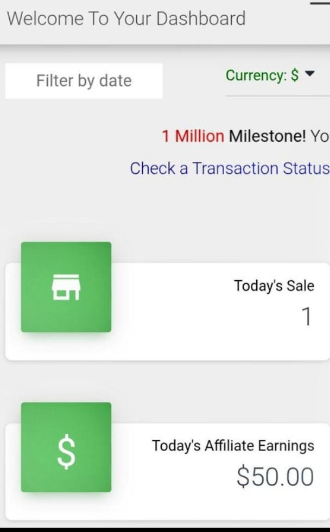Viewport: 330px width, 532px height.
Task: Click the red "1 Million" text
Action: point(193,136)
